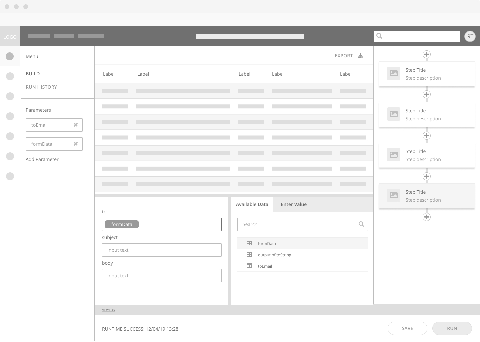The image size is (480, 342).
Task: Click the magnifier icon in header search
Action: coord(379,36)
